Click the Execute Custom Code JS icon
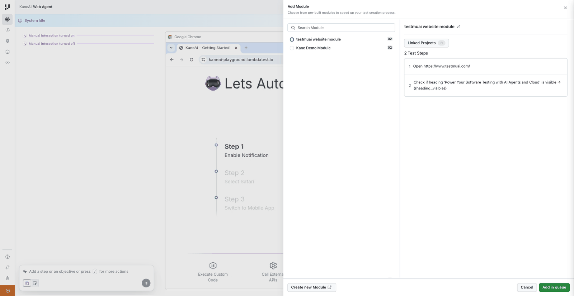The image size is (574, 296). tap(213, 265)
